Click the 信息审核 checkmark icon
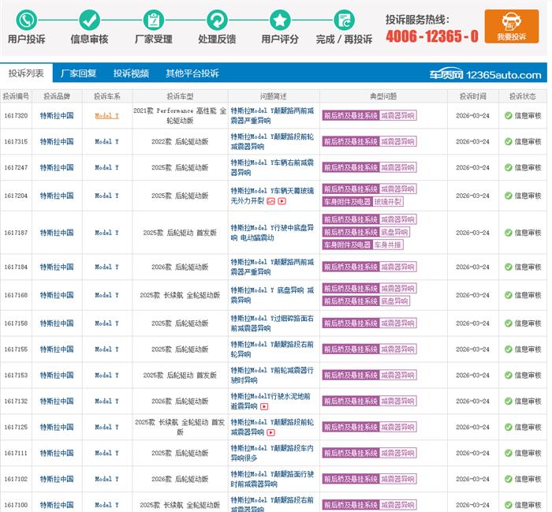Image resolution: width=552 pixels, height=512 pixels. [89, 20]
